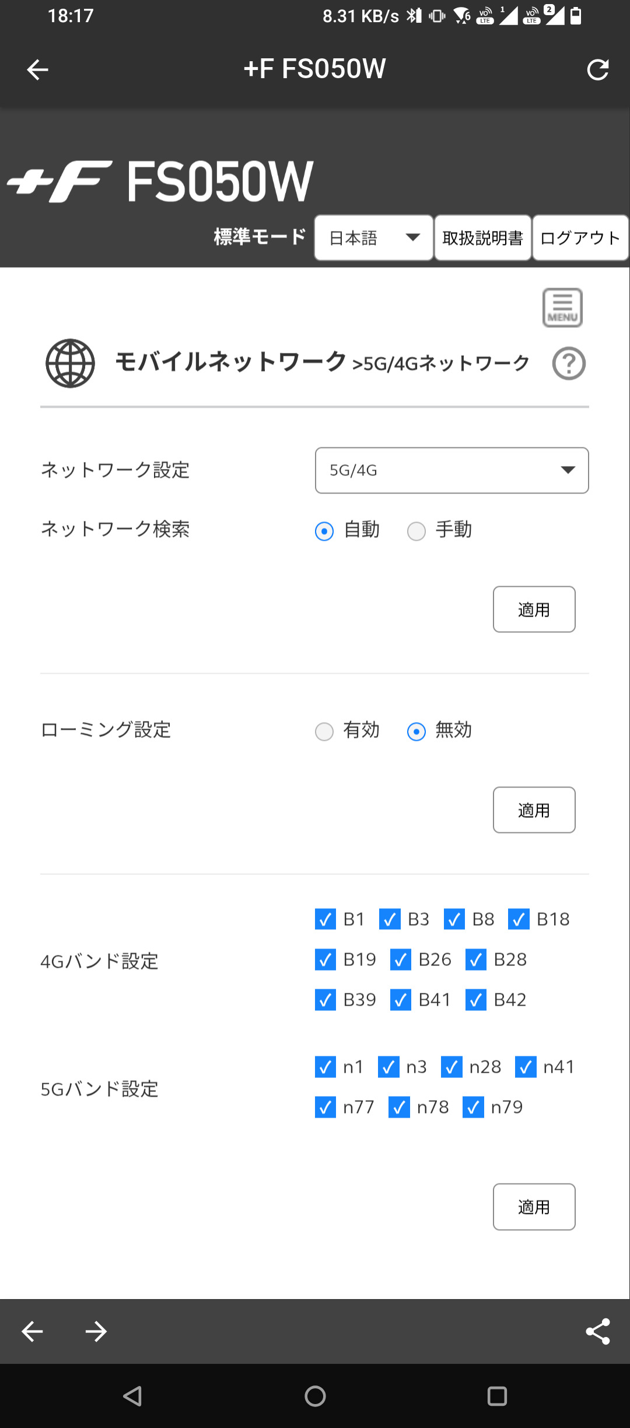The width and height of the screenshot is (630, 1428).
Task: Open help question mark icon
Action: pyautogui.click(x=569, y=363)
